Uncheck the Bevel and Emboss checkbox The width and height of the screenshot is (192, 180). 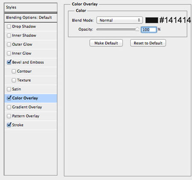pyautogui.click(x=9, y=62)
